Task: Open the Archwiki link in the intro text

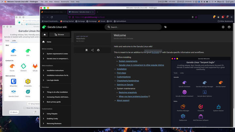Action: click(x=155, y=52)
